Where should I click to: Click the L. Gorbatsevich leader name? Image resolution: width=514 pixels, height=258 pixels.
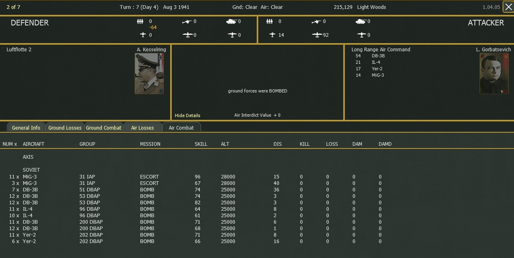(493, 50)
